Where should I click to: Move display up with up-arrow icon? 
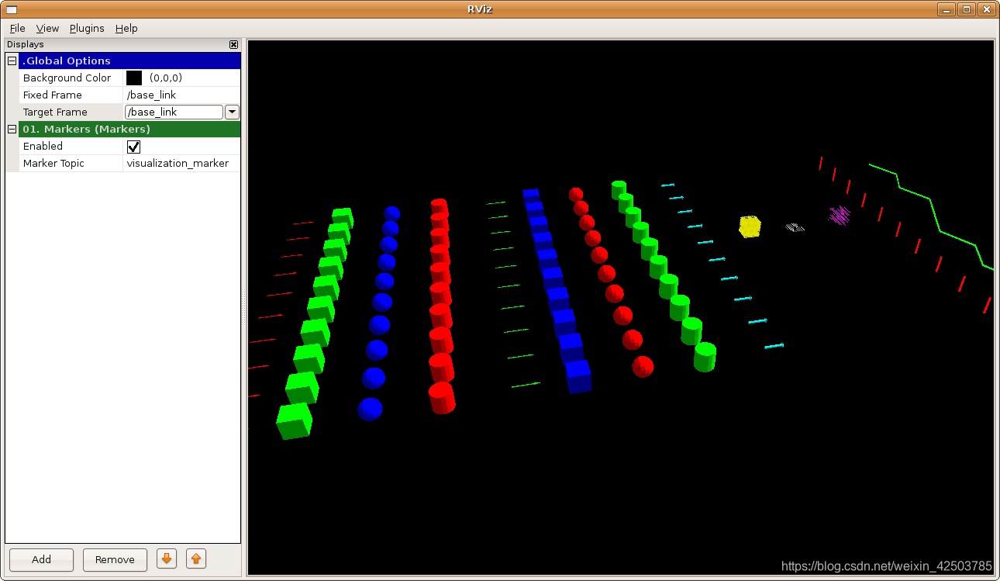point(196,559)
